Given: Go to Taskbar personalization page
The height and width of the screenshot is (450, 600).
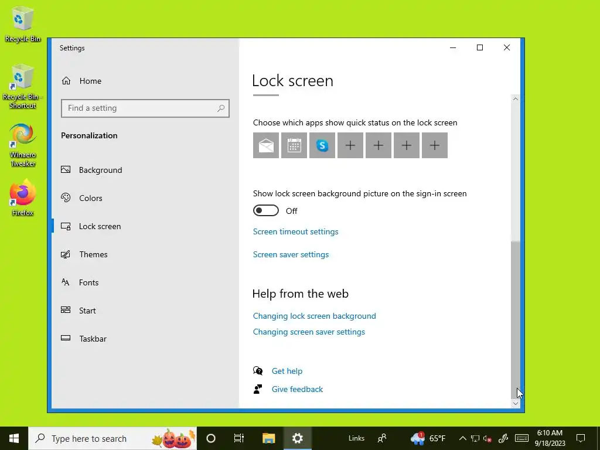Looking at the screenshot, I should (x=145, y=339).
